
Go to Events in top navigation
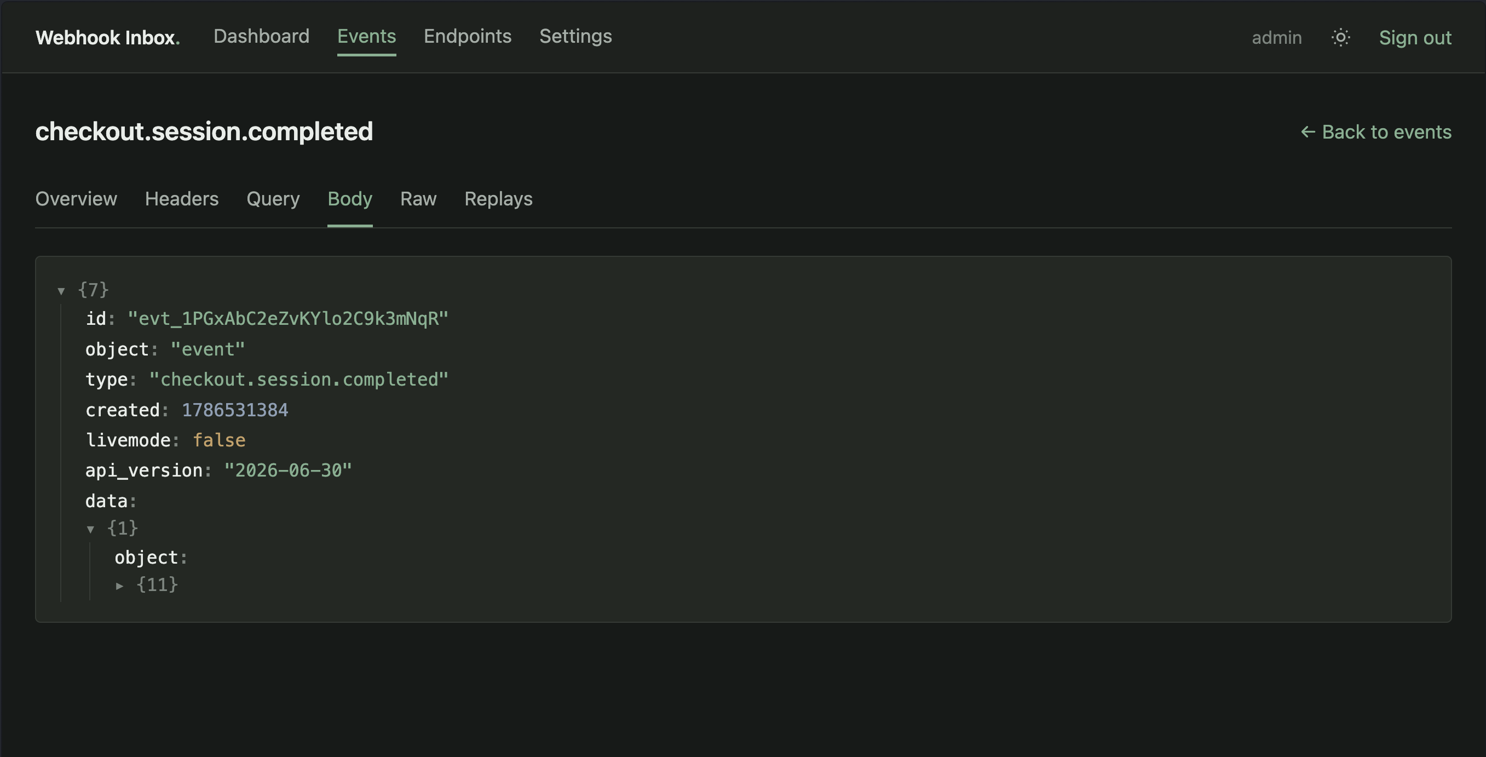pyautogui.click(x=366, y=36)
